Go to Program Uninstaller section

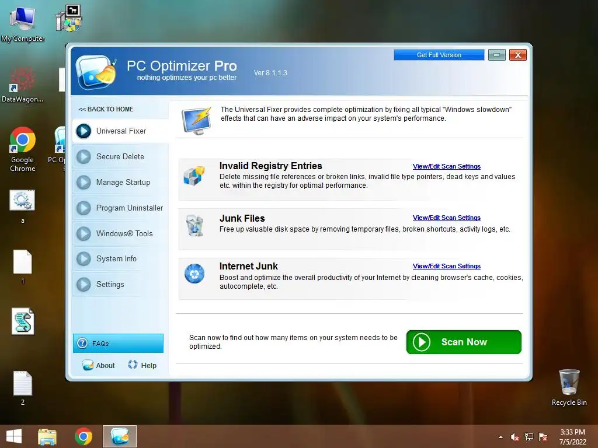point(120,208)
